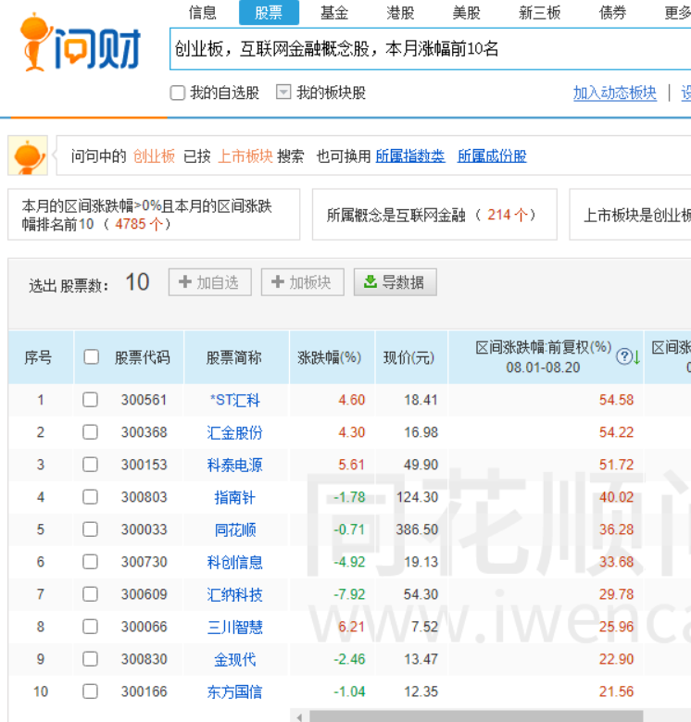691x722 pixels.
Task: Select the 股票 tab
Action: tap(269, 12)
